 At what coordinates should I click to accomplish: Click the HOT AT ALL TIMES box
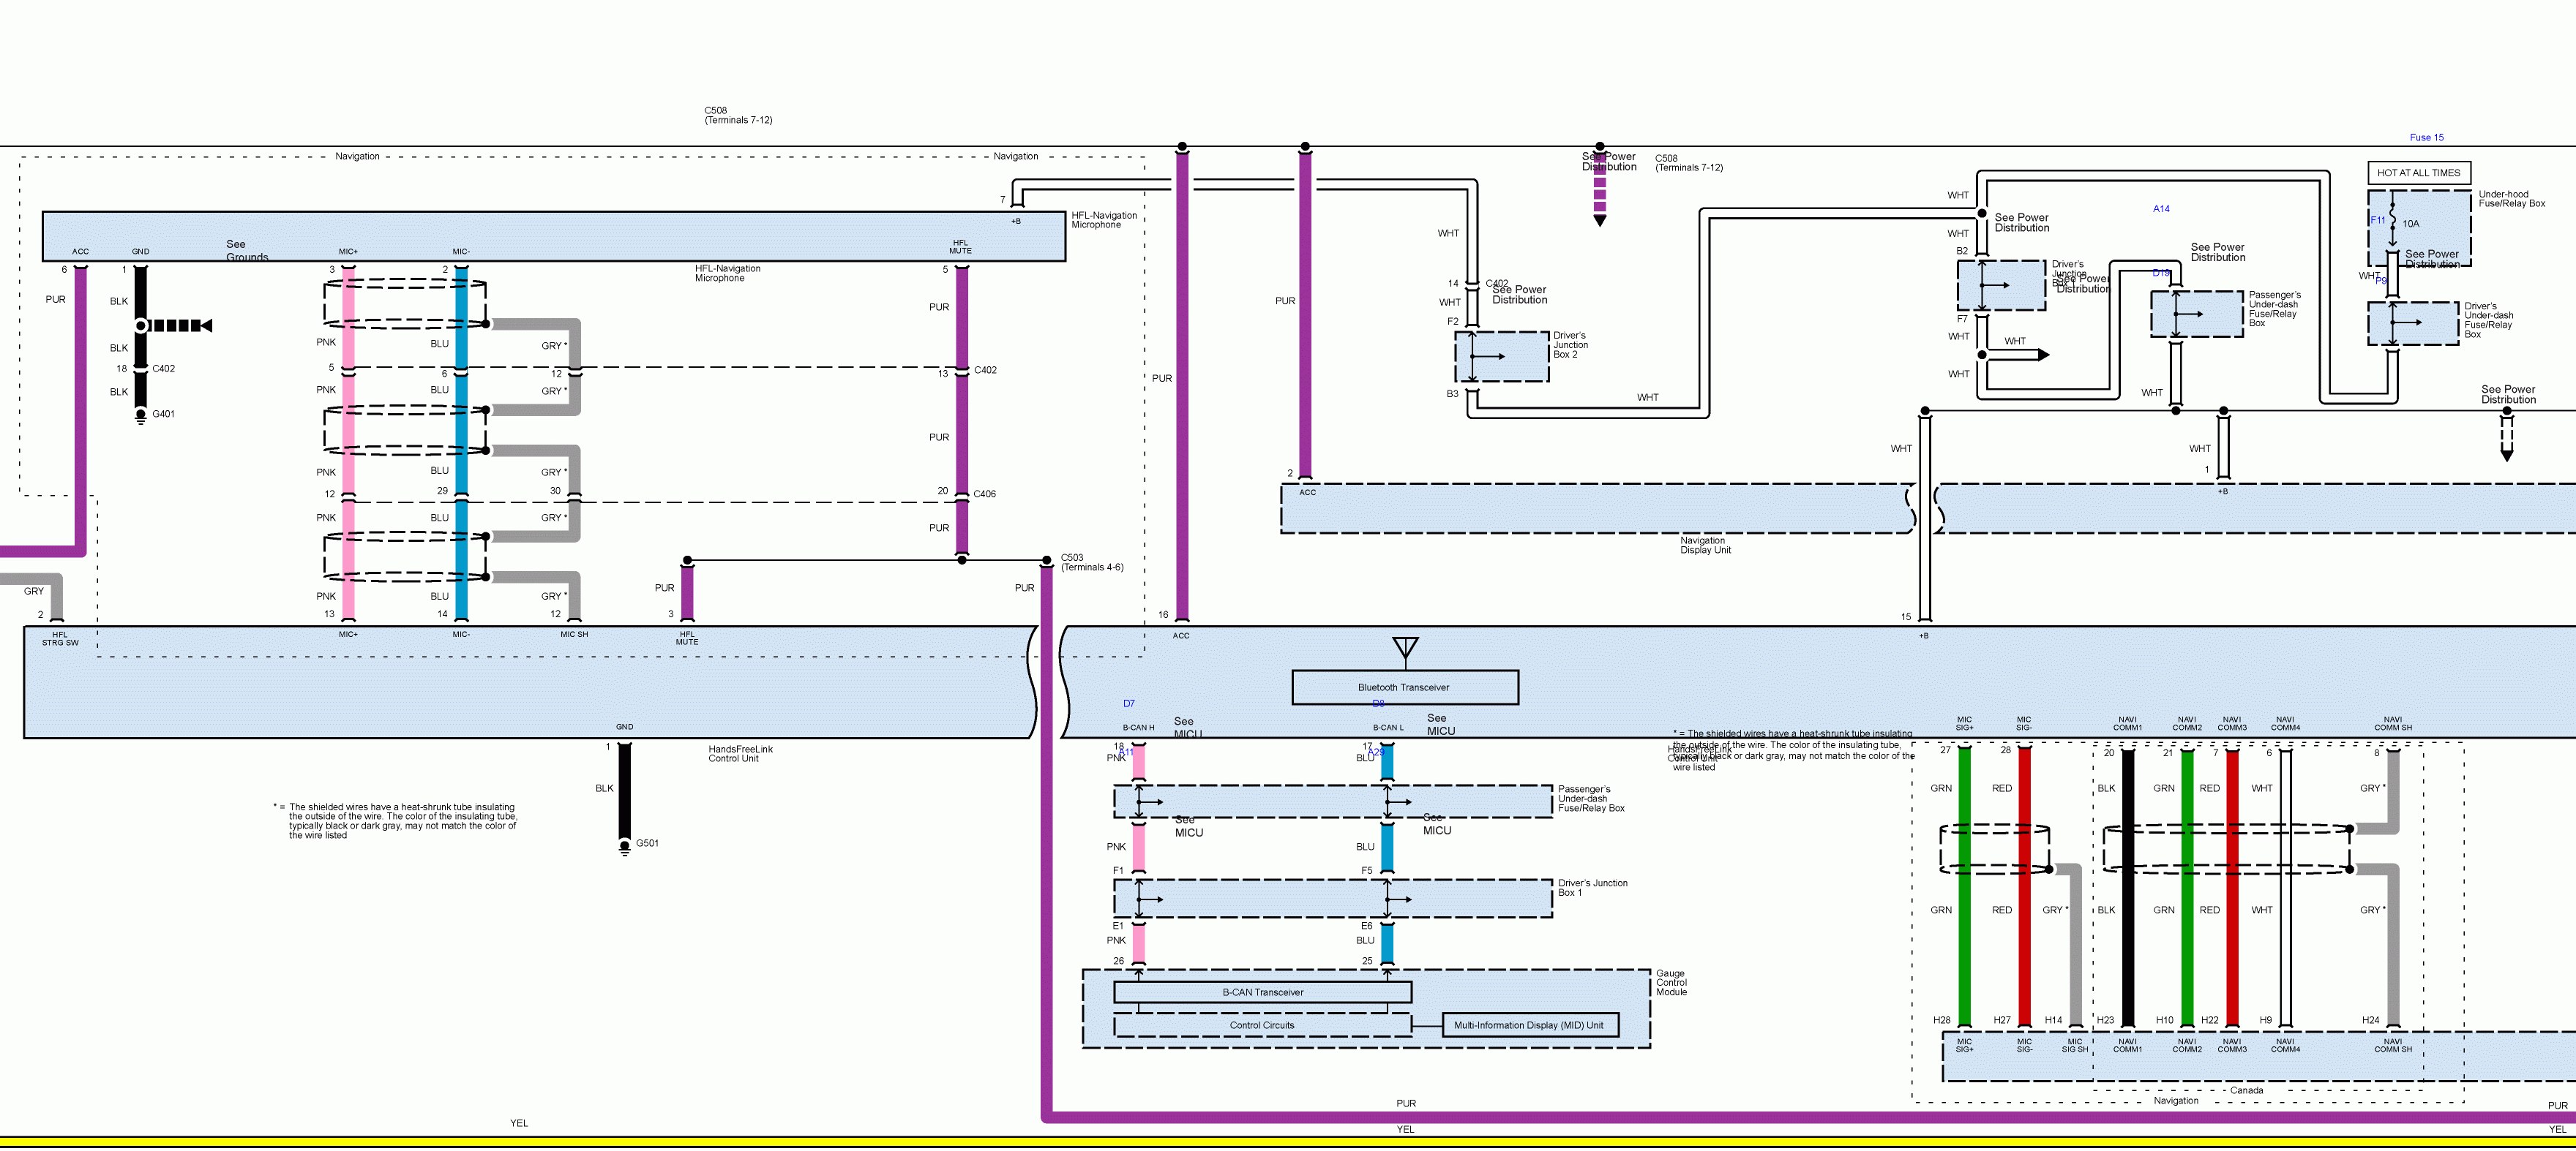2418,173
